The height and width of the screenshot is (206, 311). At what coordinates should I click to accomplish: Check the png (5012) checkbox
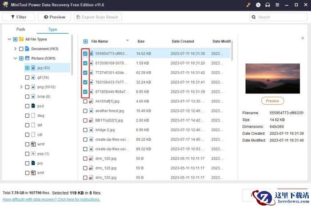27,87
